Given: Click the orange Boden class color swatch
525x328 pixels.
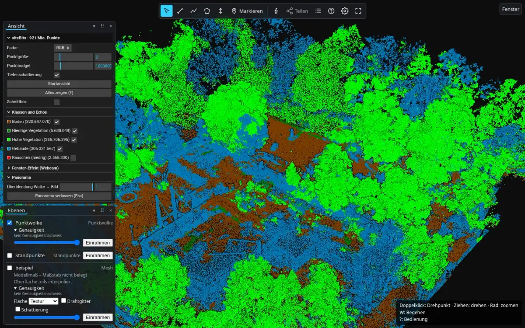Looking at the screenshot, I should tap(9, 122).
